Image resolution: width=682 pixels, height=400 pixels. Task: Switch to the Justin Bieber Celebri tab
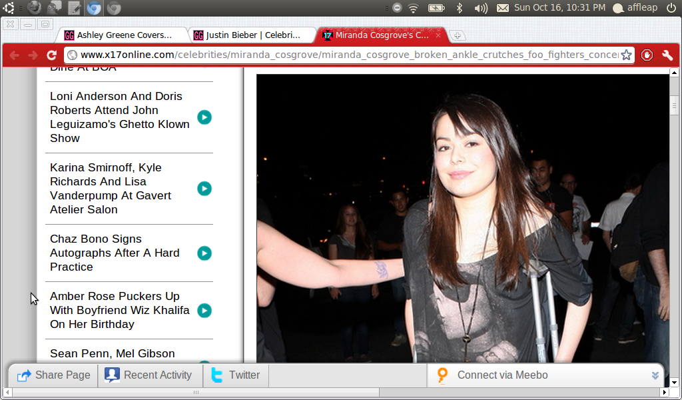coord(252,35)
